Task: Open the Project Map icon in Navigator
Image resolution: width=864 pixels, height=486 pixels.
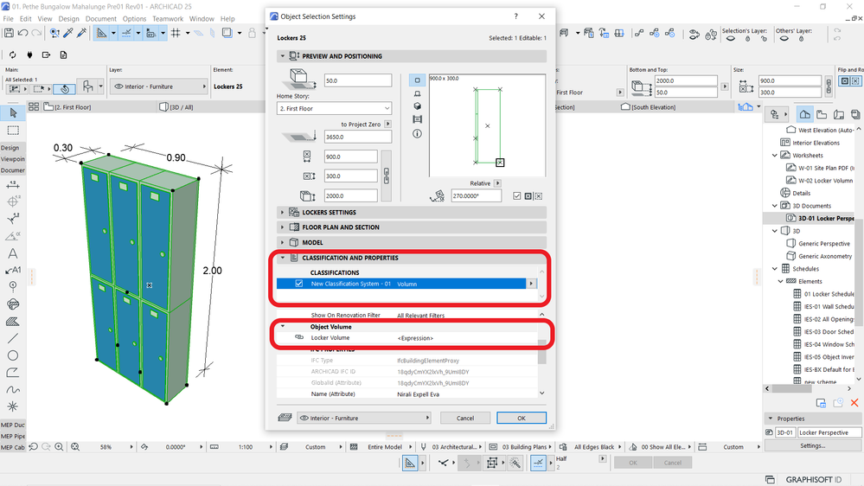Action: coord(804,115)
